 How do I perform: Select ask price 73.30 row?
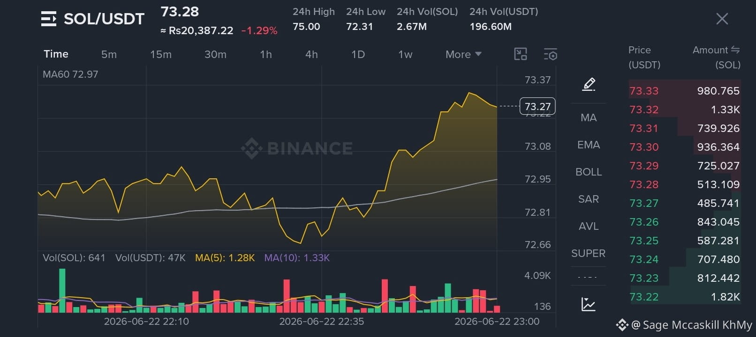685,147
